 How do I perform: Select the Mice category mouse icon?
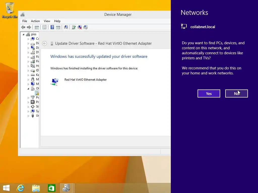tap(33, 79)
